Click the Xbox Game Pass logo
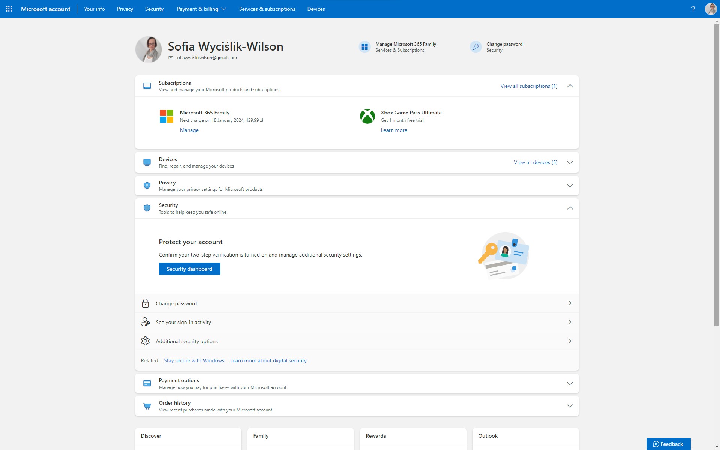This screenshot has width=720, height=450. pyautogui.click(x=367, y=116)
